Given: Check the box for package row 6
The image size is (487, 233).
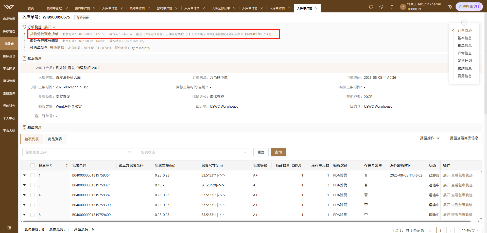Looking at the screenshot, I should [32, 215].
